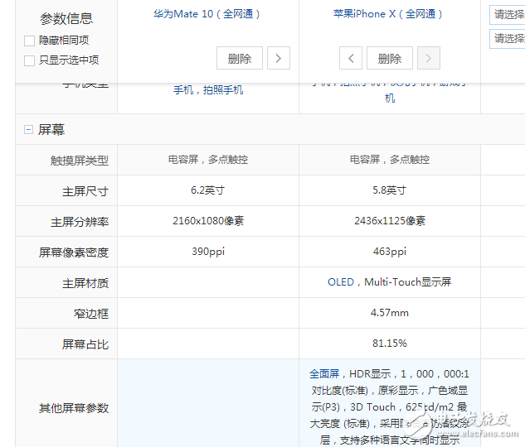
Task: Delete the 华为Mate 10 column with 删除
Action: pos(240,59)
